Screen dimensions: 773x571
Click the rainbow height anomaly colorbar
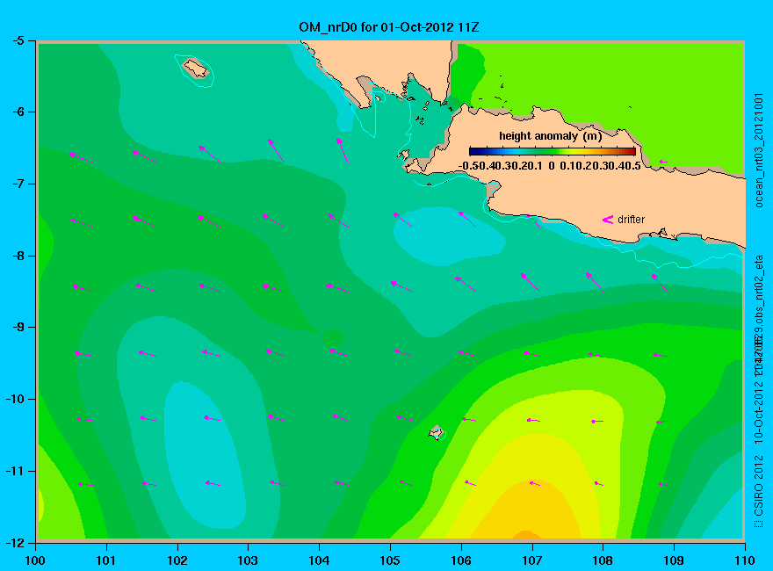[x=553, y=151]
